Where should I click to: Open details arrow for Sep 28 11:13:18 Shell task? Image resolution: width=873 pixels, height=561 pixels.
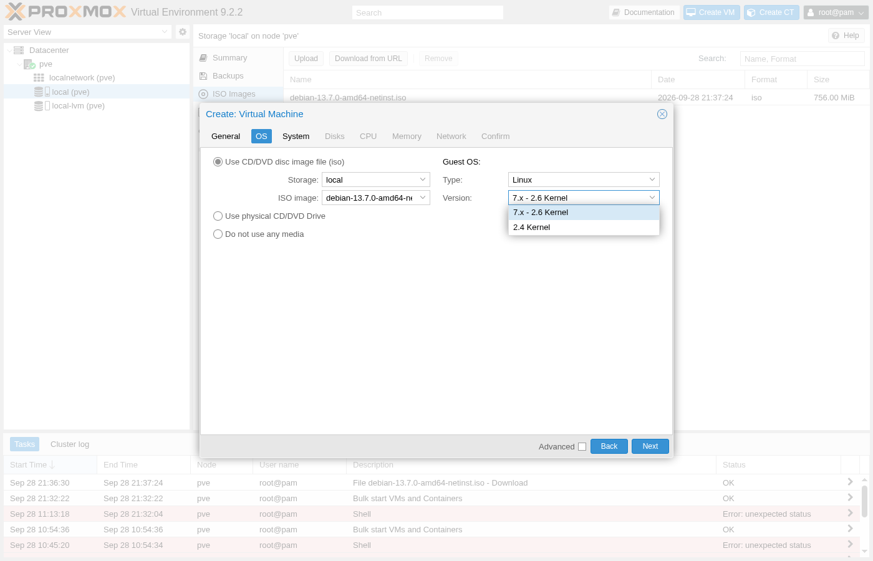850,513
